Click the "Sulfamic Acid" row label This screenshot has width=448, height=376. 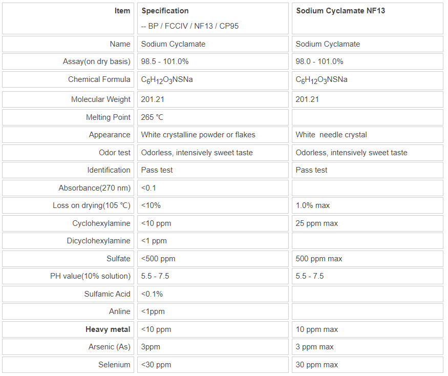click(108, 294)
